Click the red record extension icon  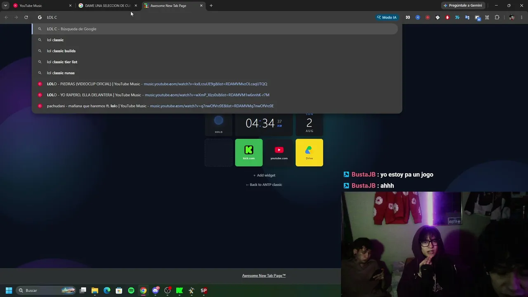point(427,17)
